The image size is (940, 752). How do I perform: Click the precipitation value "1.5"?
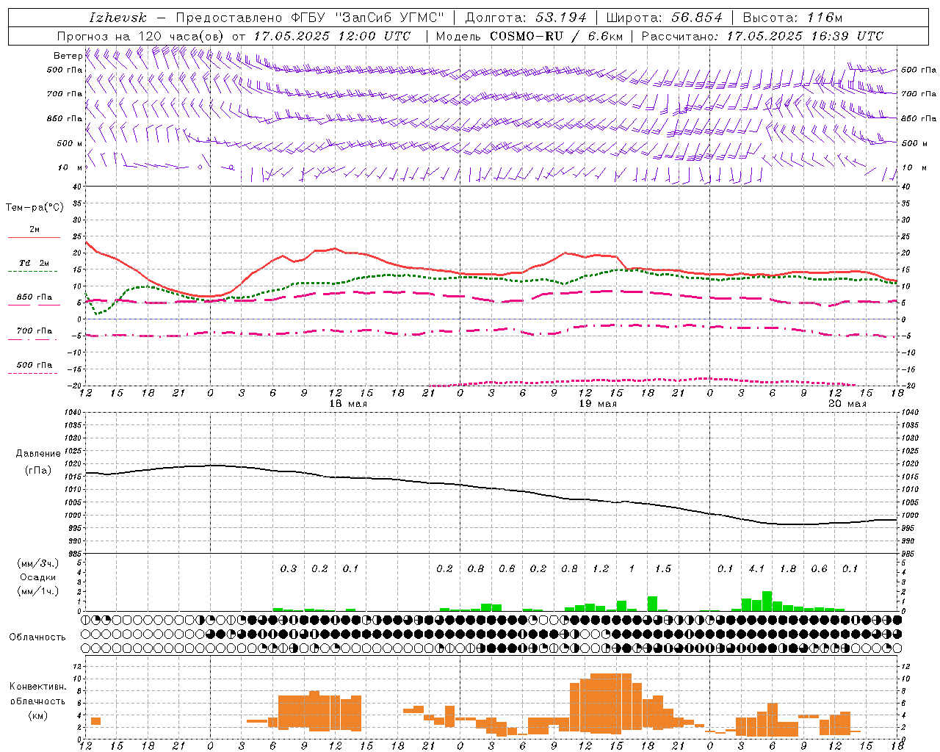[663, 569]
